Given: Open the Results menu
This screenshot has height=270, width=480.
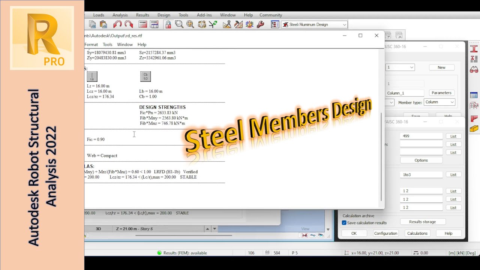Looking at the screenshot, I should (x=142, y=15).
